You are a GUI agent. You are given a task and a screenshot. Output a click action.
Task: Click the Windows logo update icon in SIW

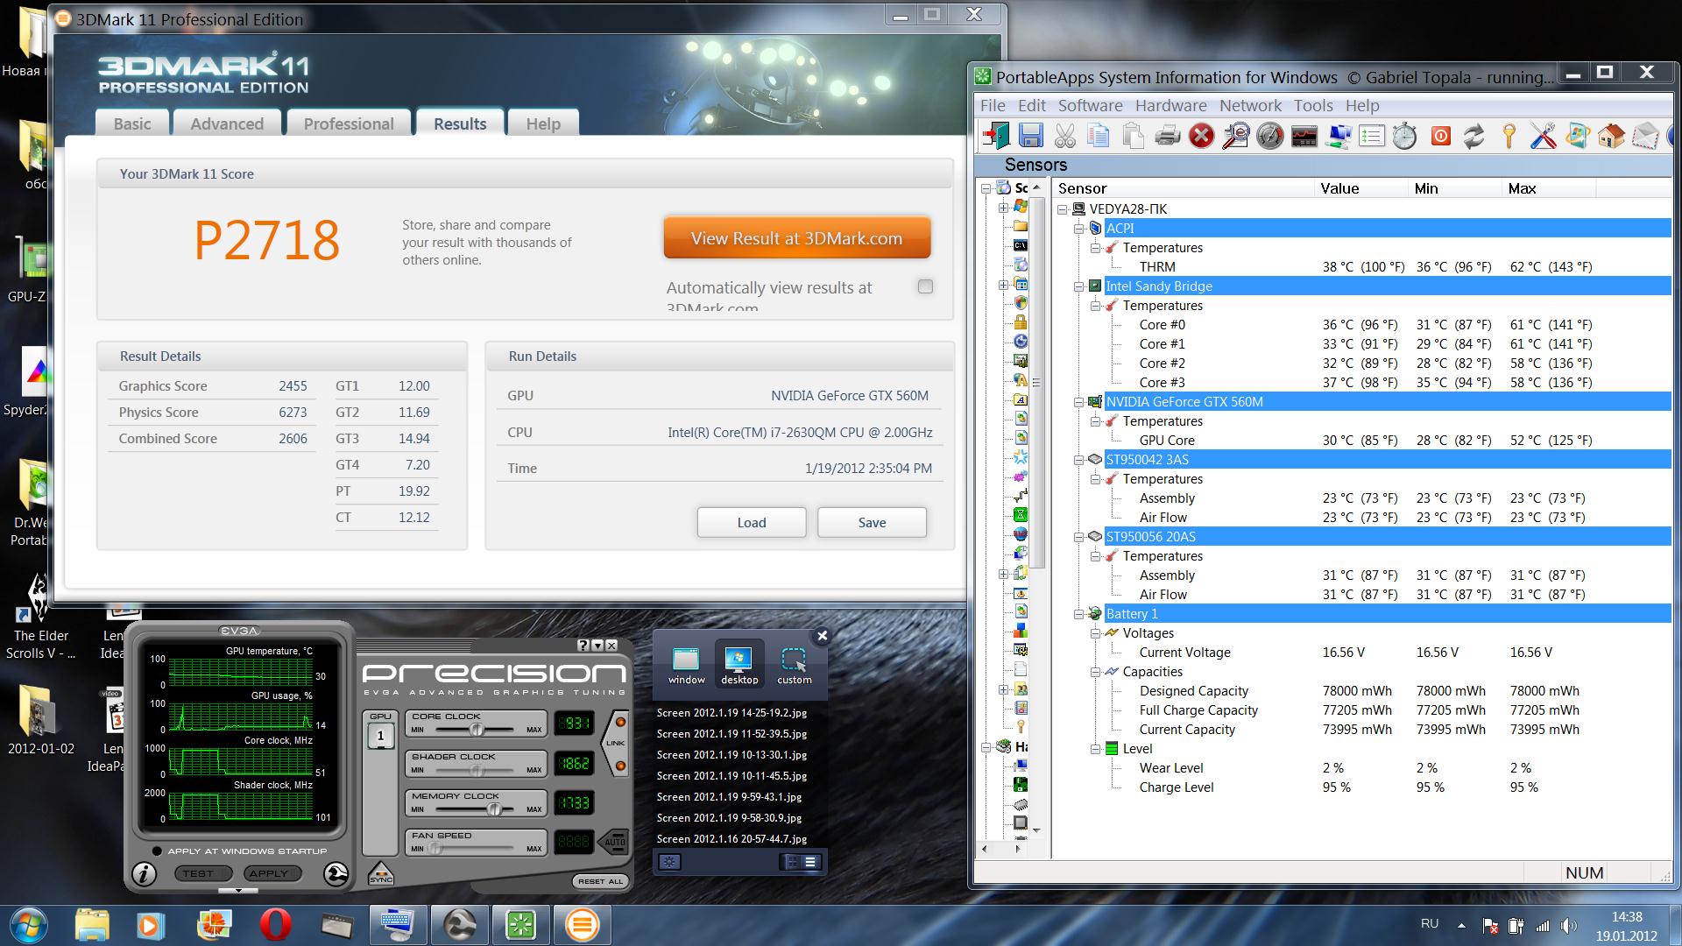1577,136
